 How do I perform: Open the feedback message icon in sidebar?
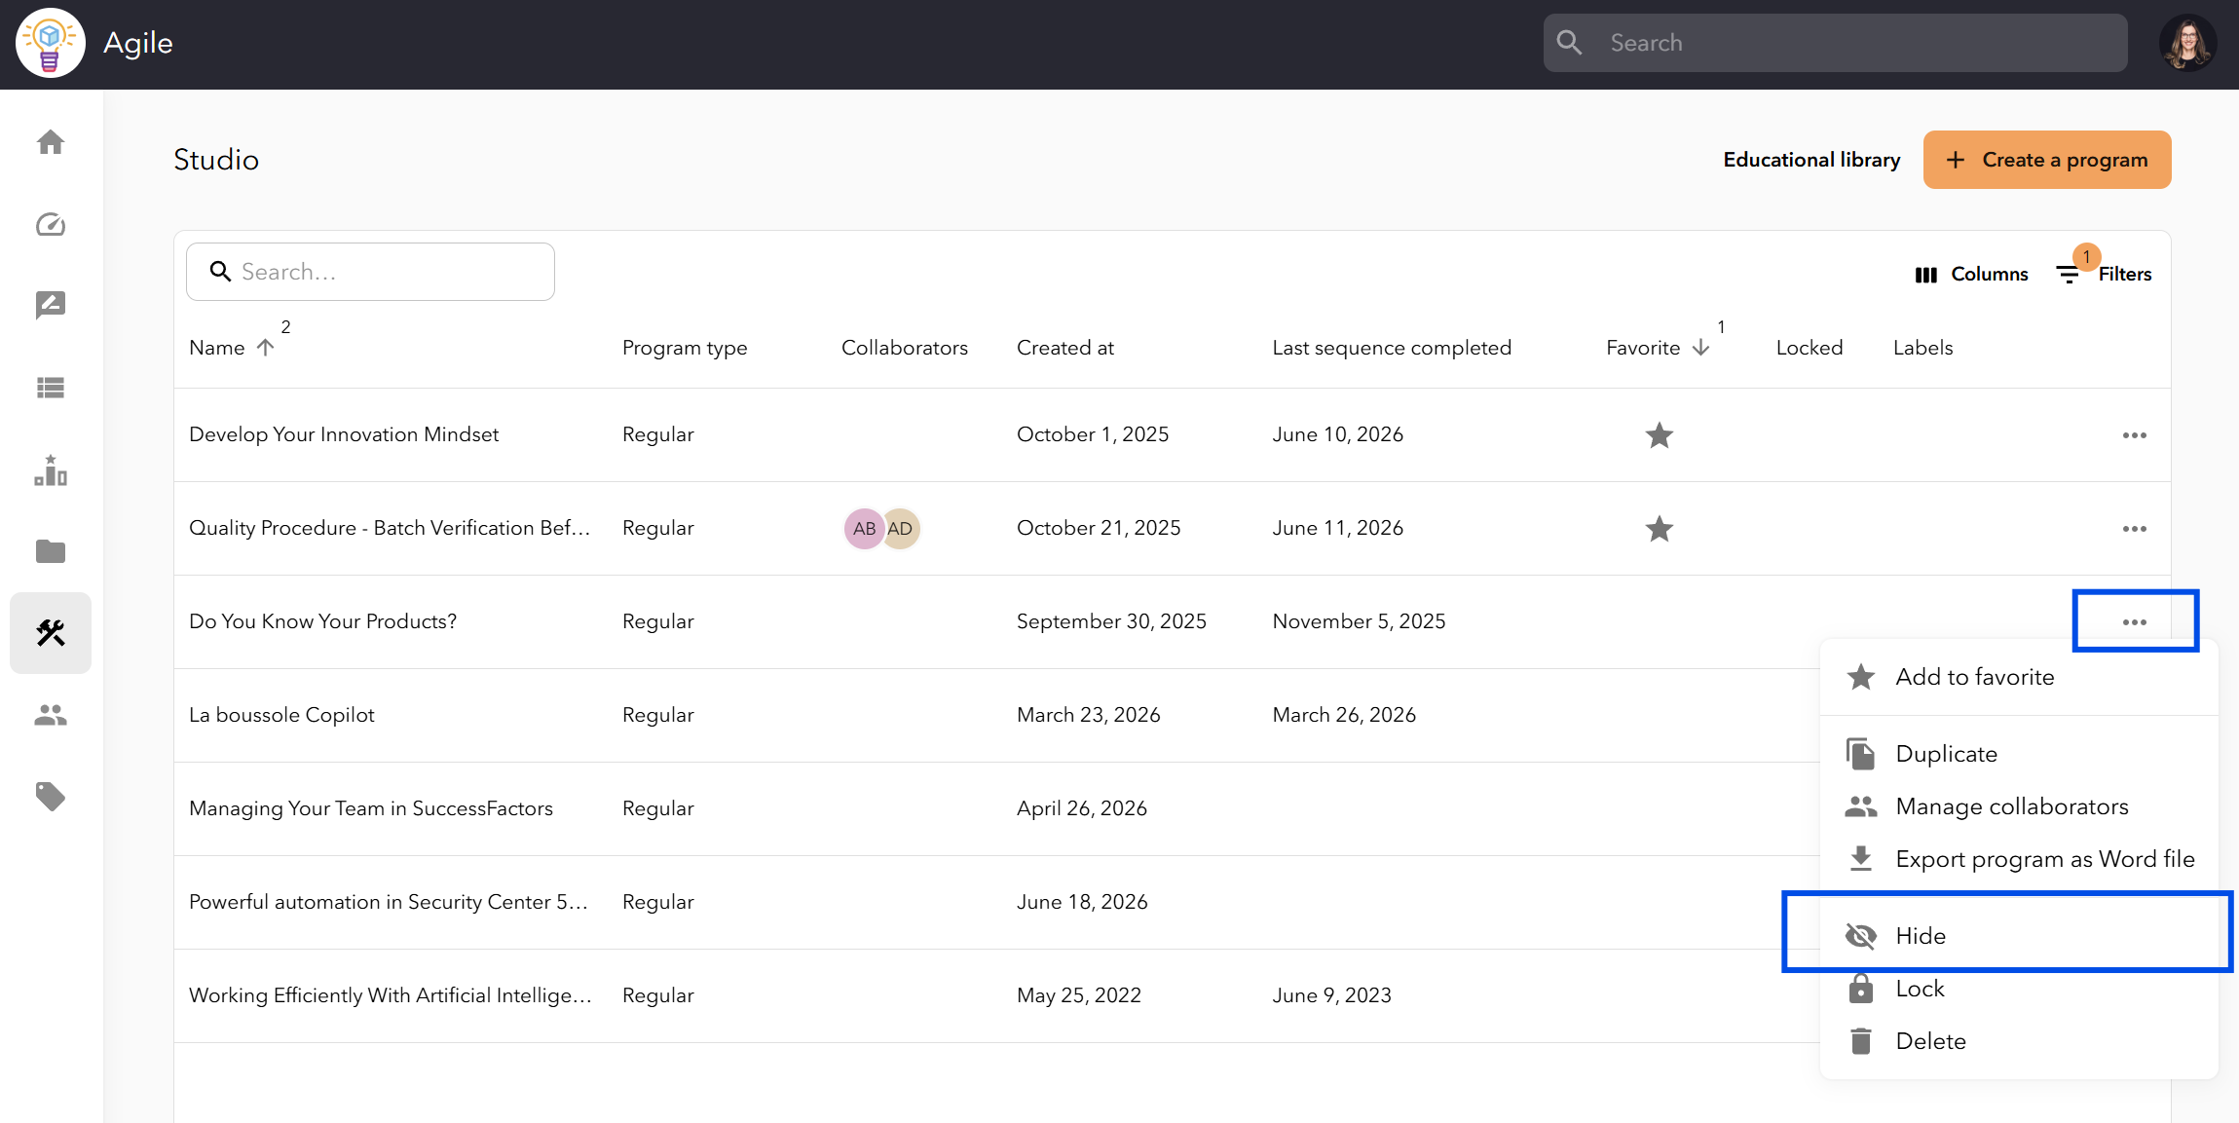tap(51, 306)
